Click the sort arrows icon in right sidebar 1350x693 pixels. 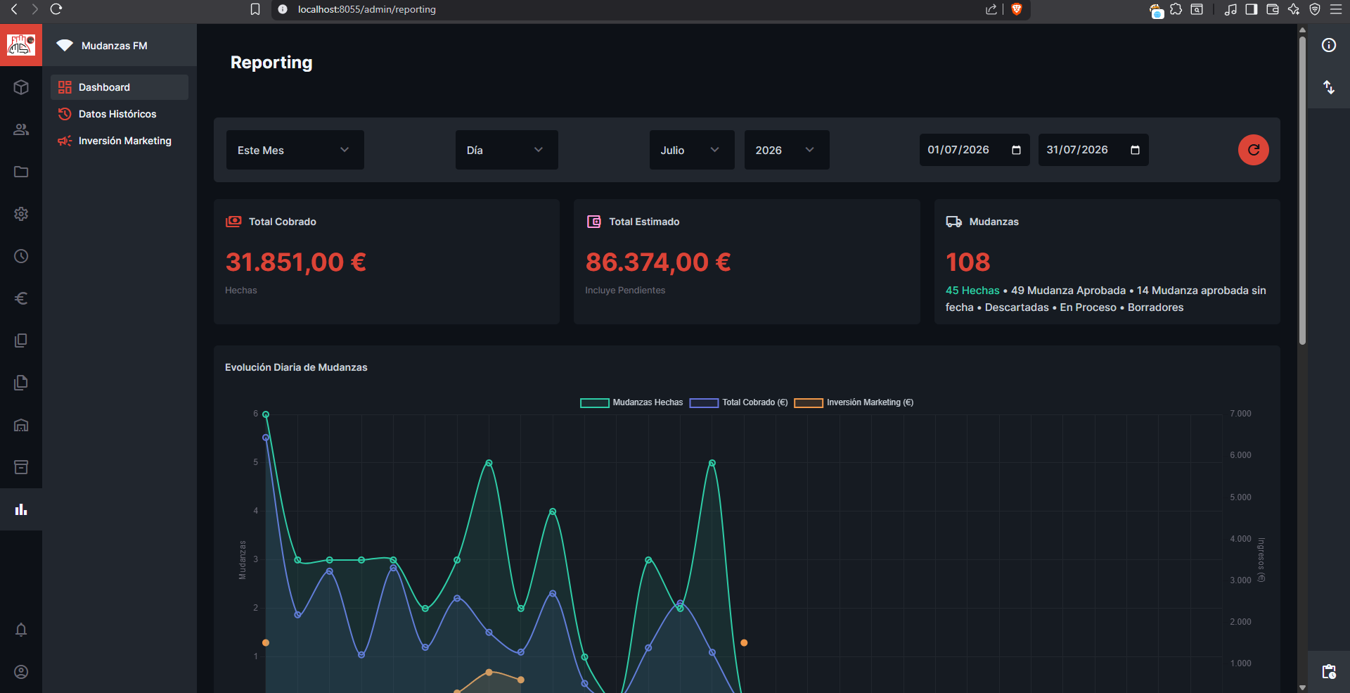click(1329, 87)
